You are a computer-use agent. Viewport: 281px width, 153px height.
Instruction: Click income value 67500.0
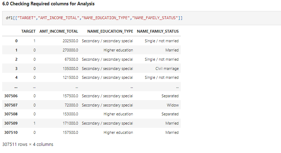(71, 59)
